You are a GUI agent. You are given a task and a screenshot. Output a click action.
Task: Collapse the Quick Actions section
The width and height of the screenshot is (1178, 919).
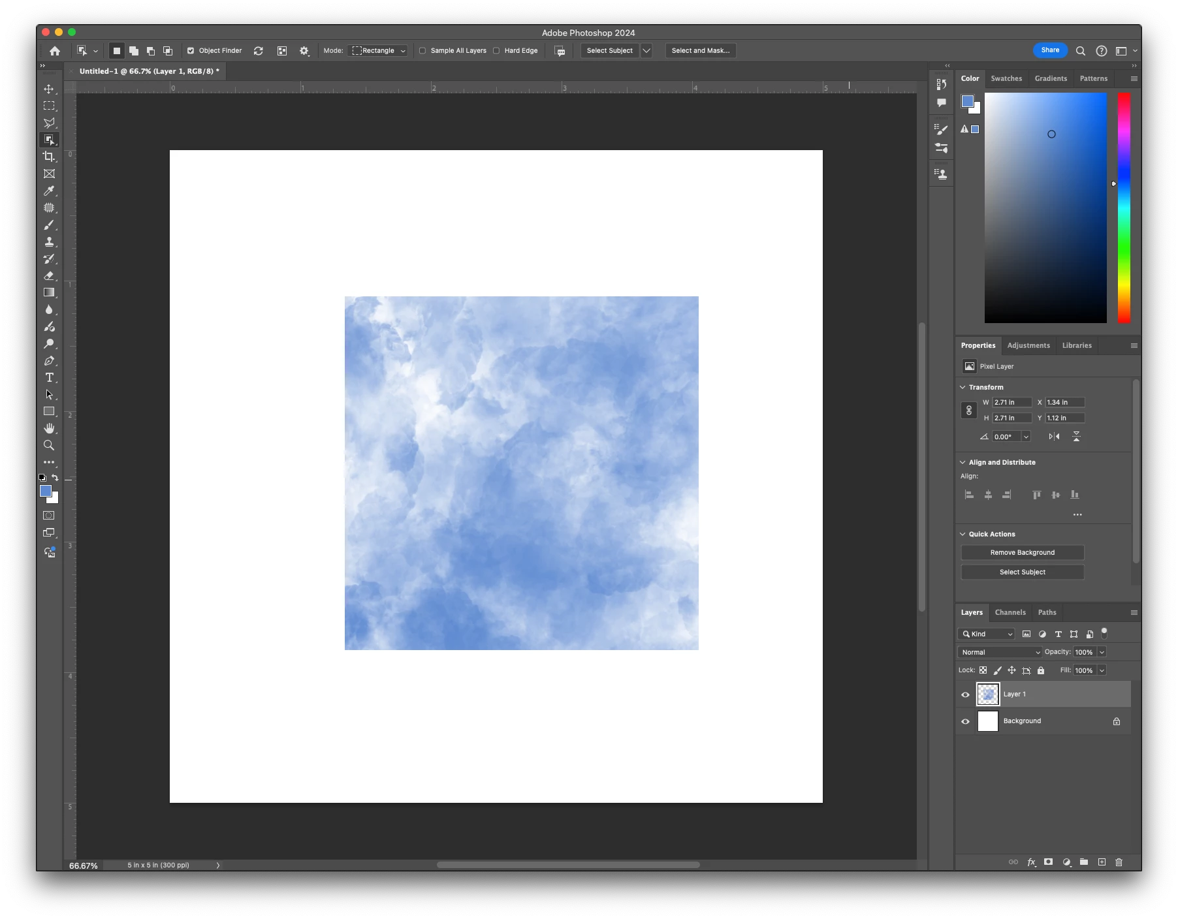point(963,534)
